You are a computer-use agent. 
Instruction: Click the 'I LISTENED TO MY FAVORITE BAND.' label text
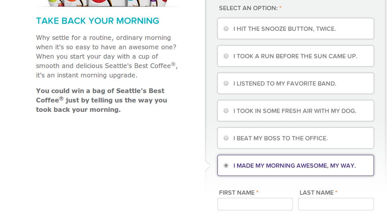(285, 84)
